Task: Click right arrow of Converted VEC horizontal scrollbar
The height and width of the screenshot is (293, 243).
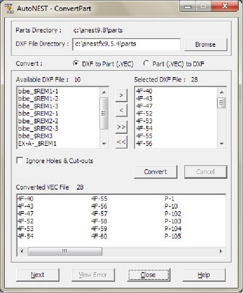Action: [221, 251]
